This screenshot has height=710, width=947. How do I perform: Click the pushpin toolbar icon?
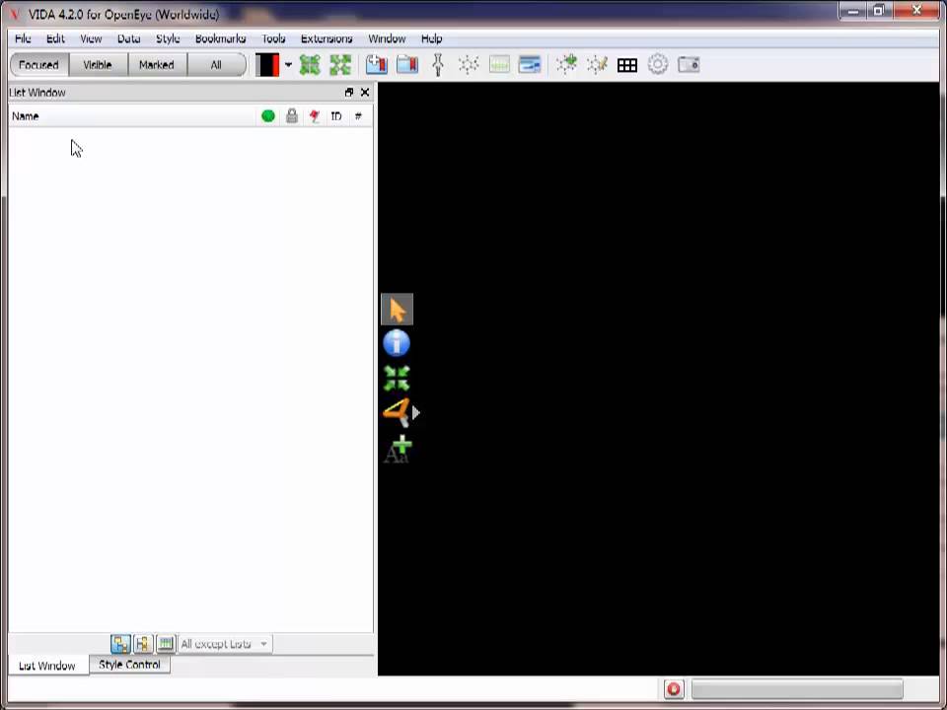point(438,65)
